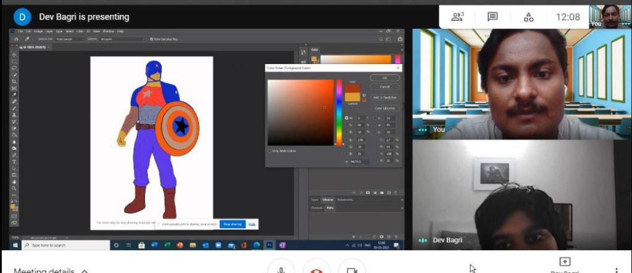Pick a shade in the color field
Viewport: 632px width, 273px height.
(301, 112)
